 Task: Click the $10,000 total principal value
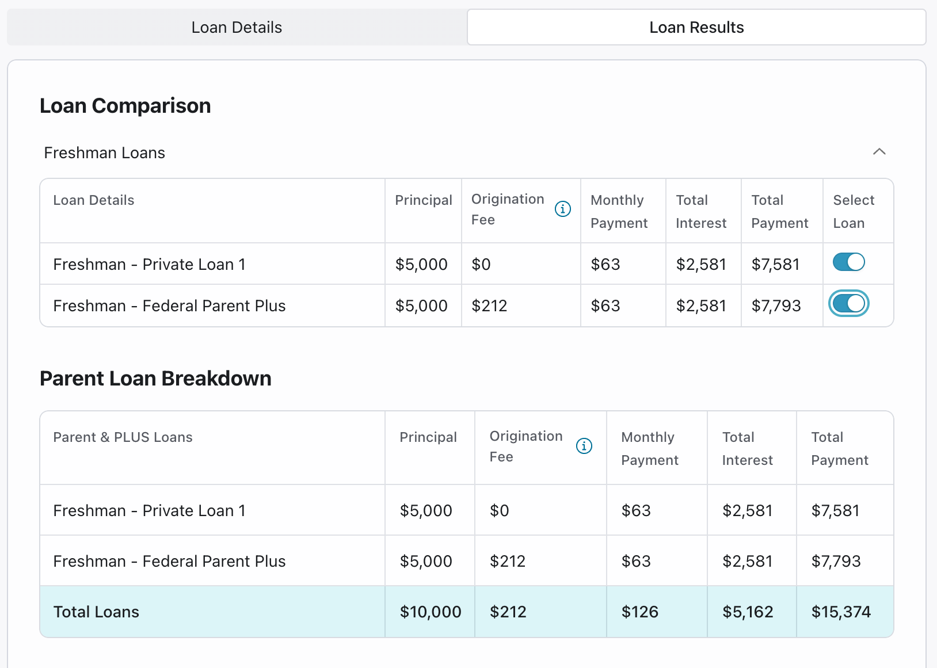[430, 612]
